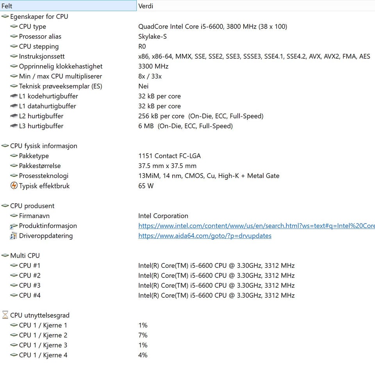Click the Pakkestørrelse row icon

[x=14, y=166]
